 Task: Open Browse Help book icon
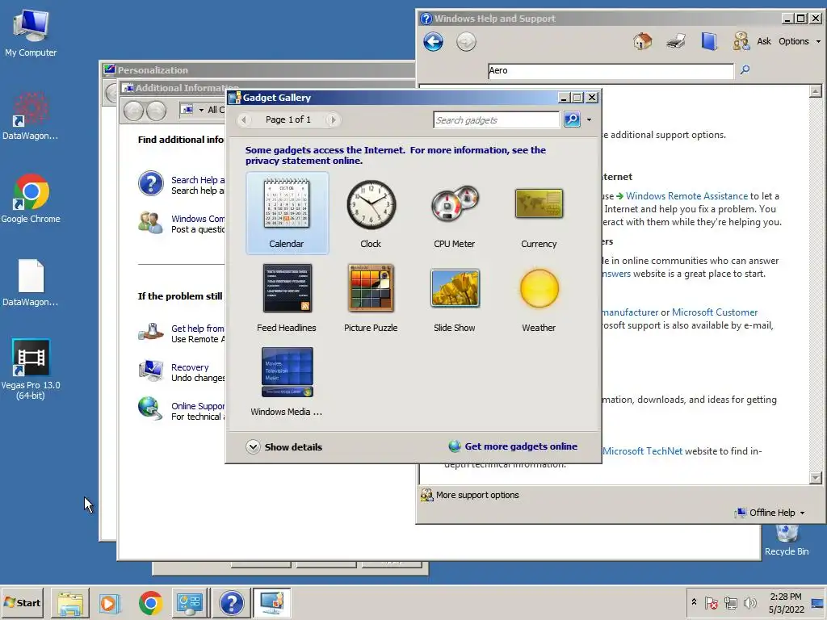pos(709,41)
